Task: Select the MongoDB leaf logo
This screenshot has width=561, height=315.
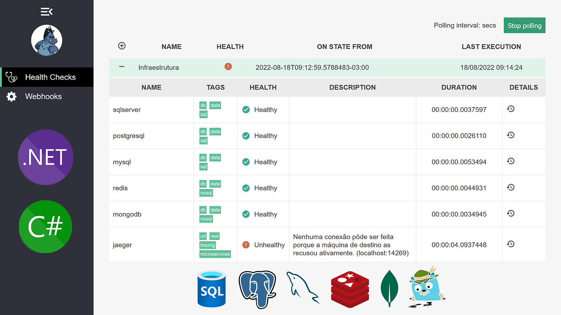Action: (389, 287)
